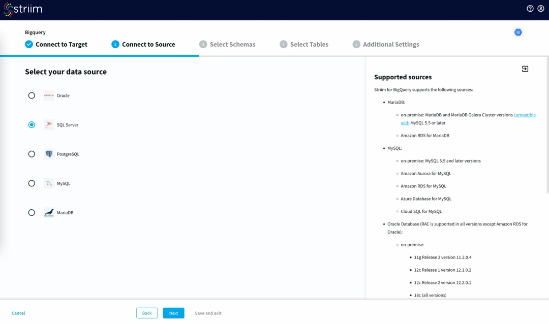Choose MySQL as the data source

coord(31,183)
